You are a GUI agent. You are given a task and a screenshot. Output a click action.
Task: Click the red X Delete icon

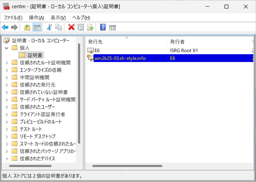click(x=71, y=27)
